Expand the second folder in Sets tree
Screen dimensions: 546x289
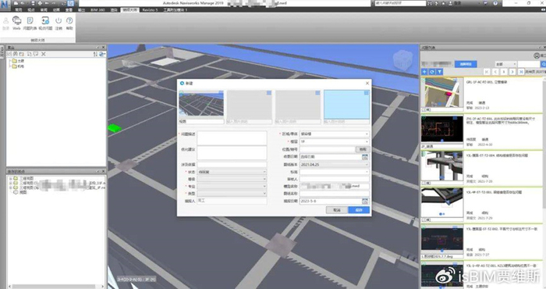click(9, 66)
